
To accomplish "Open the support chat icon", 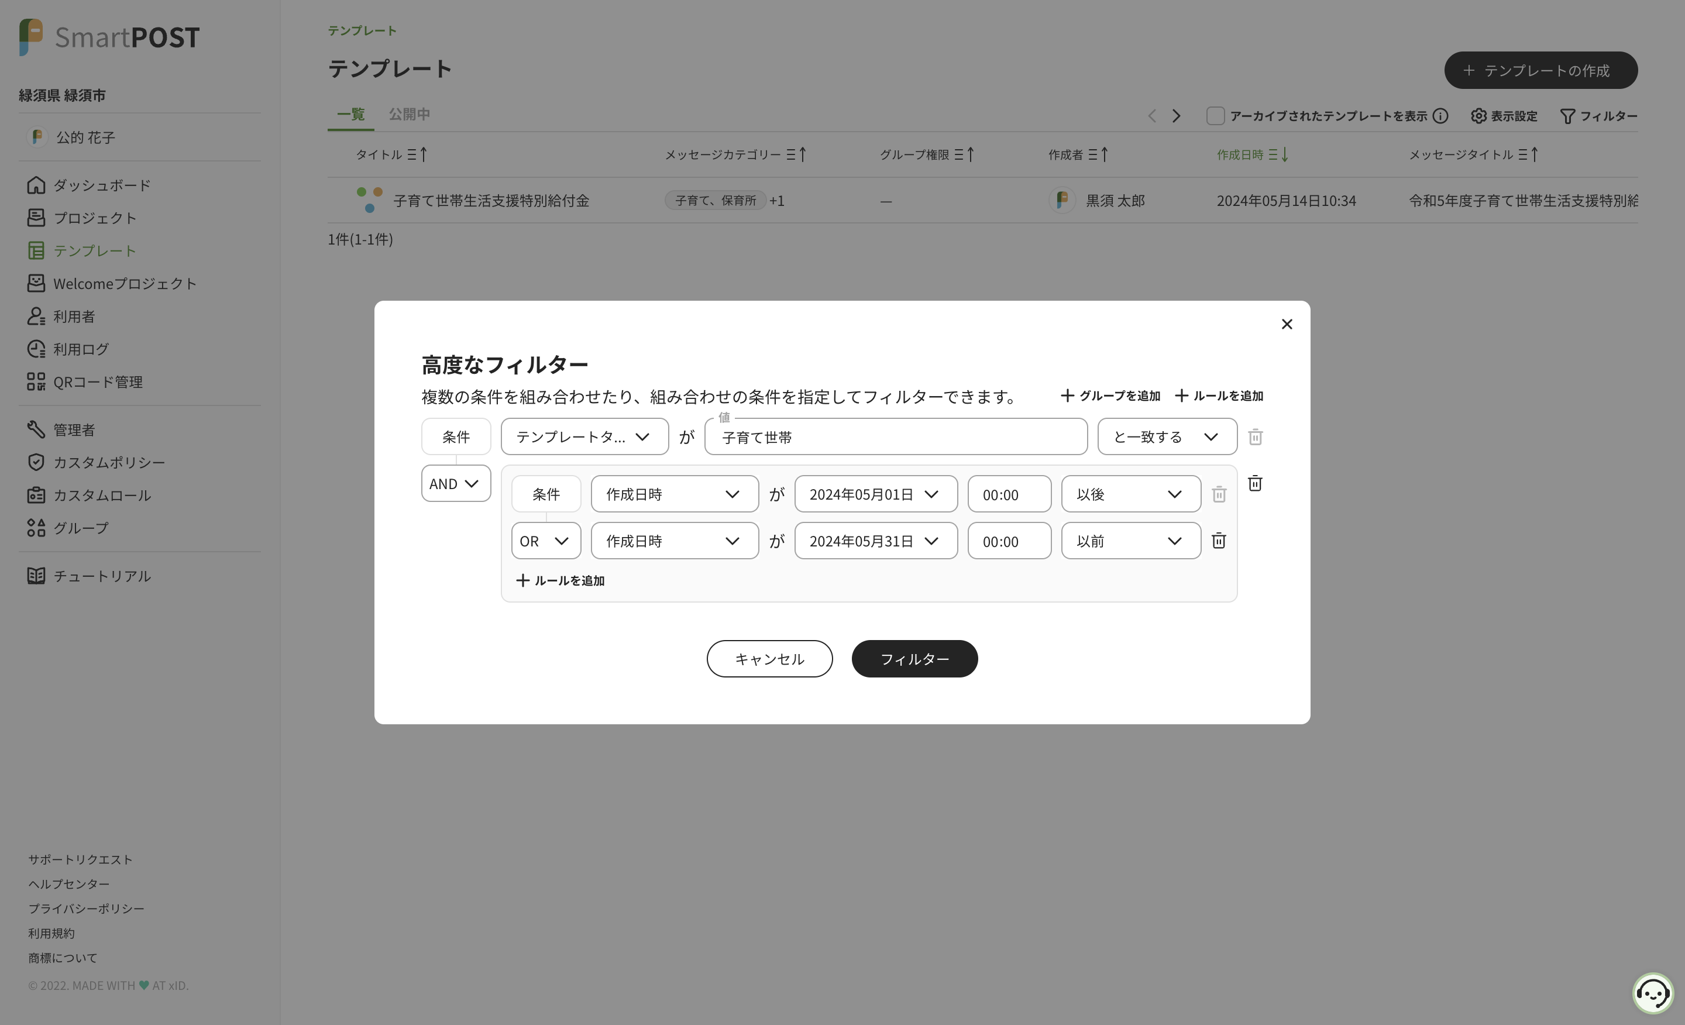I will [1653, 993].
